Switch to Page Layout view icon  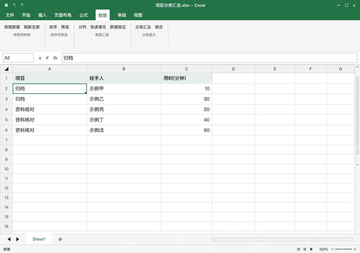[x=305, y=249]
